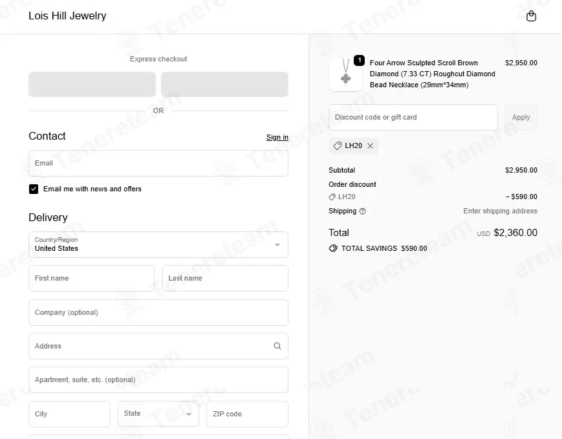Click the quantity badge on necklace thumbnail
The image size is (562, 439).
point(359,60)
